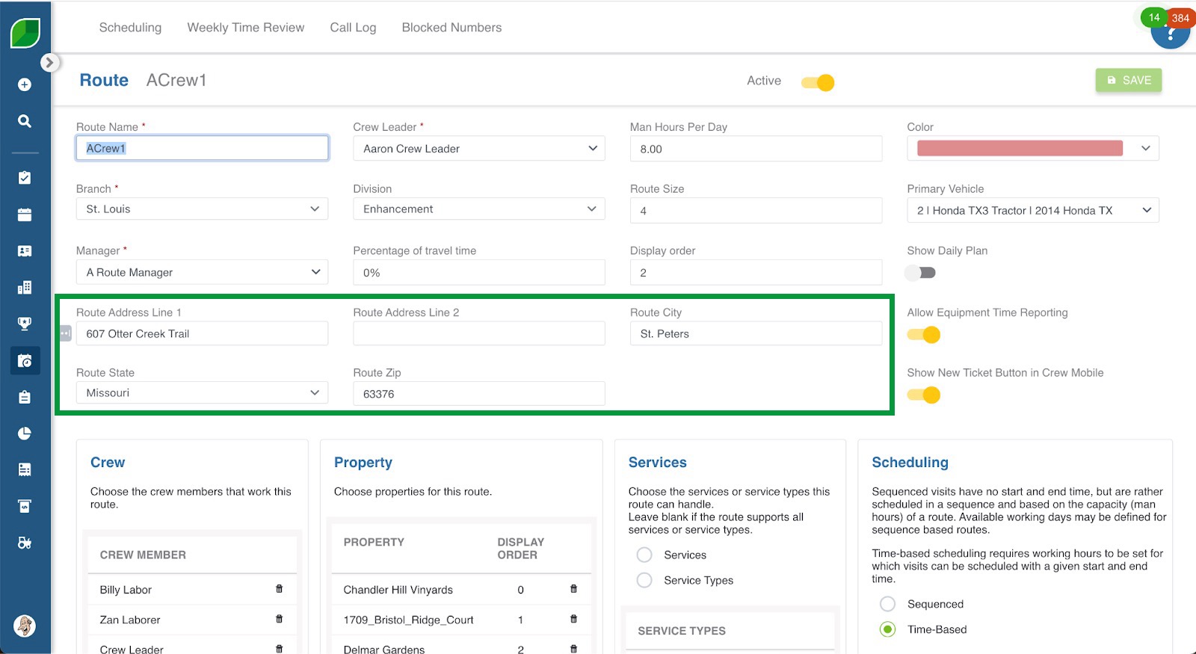The image size is (1196, 654).
Task: Select the Service Types radio button
Action: click(x=644, y=580)
